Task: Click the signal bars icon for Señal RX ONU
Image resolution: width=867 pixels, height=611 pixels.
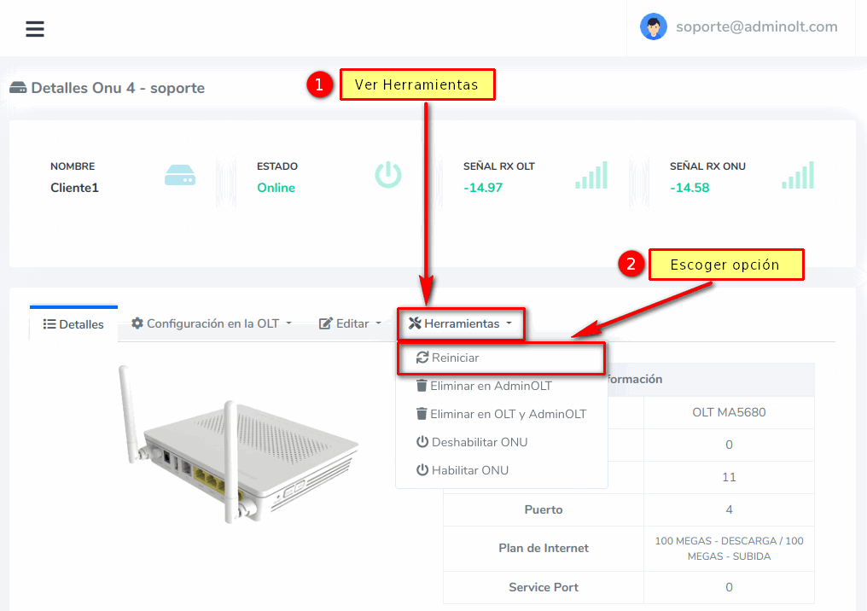Action: 798,176
